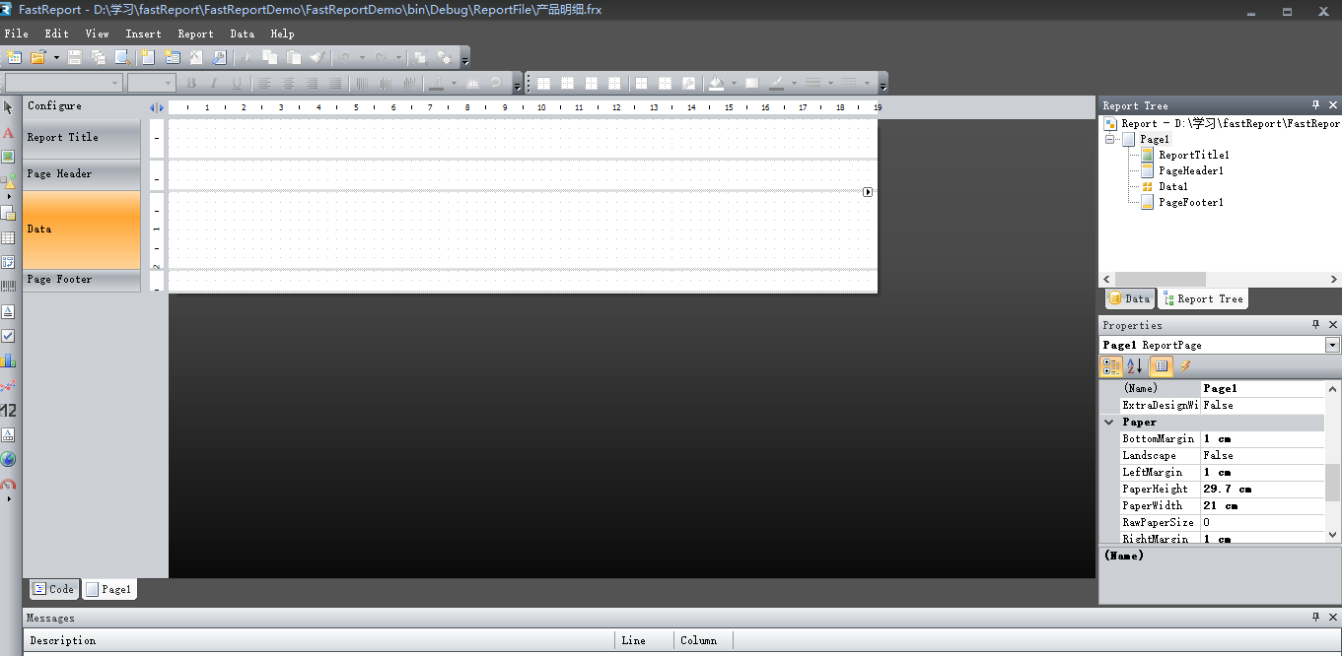
Task: Open Page Setup wrench icon
Action: (x=220, y=58)
